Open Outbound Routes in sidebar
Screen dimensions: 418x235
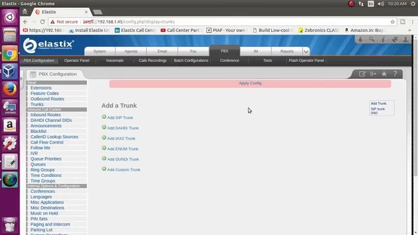tap(47, 99)
